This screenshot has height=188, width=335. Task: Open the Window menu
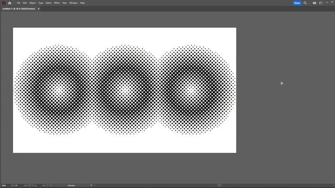tap(73, 3)
